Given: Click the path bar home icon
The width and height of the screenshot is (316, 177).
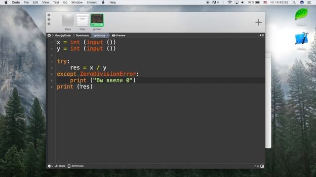Looking at the screenshot, I should (x=49, y=35).
